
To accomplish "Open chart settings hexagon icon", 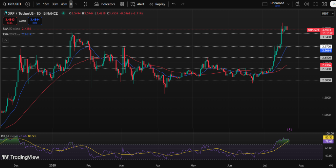I will point(307,4).
